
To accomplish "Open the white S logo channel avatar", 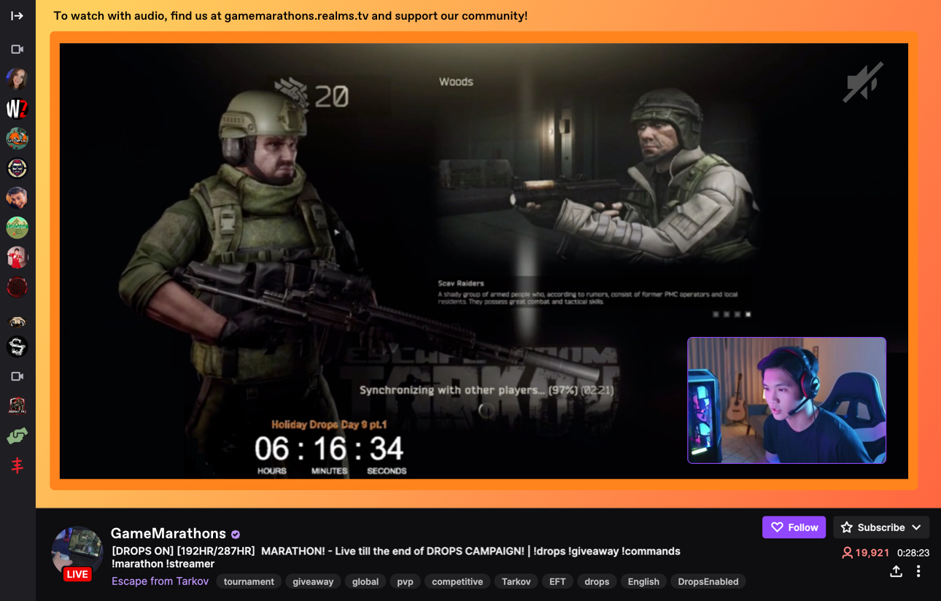I will pyautogui.click(x=18, y=346).
